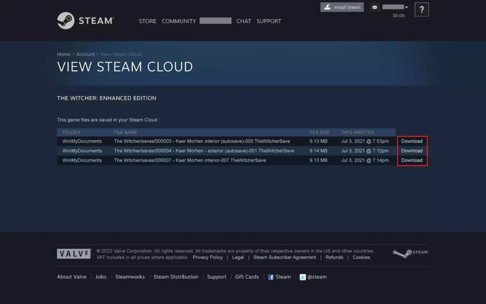The height and width of the screenshot is (304, 486).
Task: Click the View Steam Cloud breadcrumb text
Action: 121,54
